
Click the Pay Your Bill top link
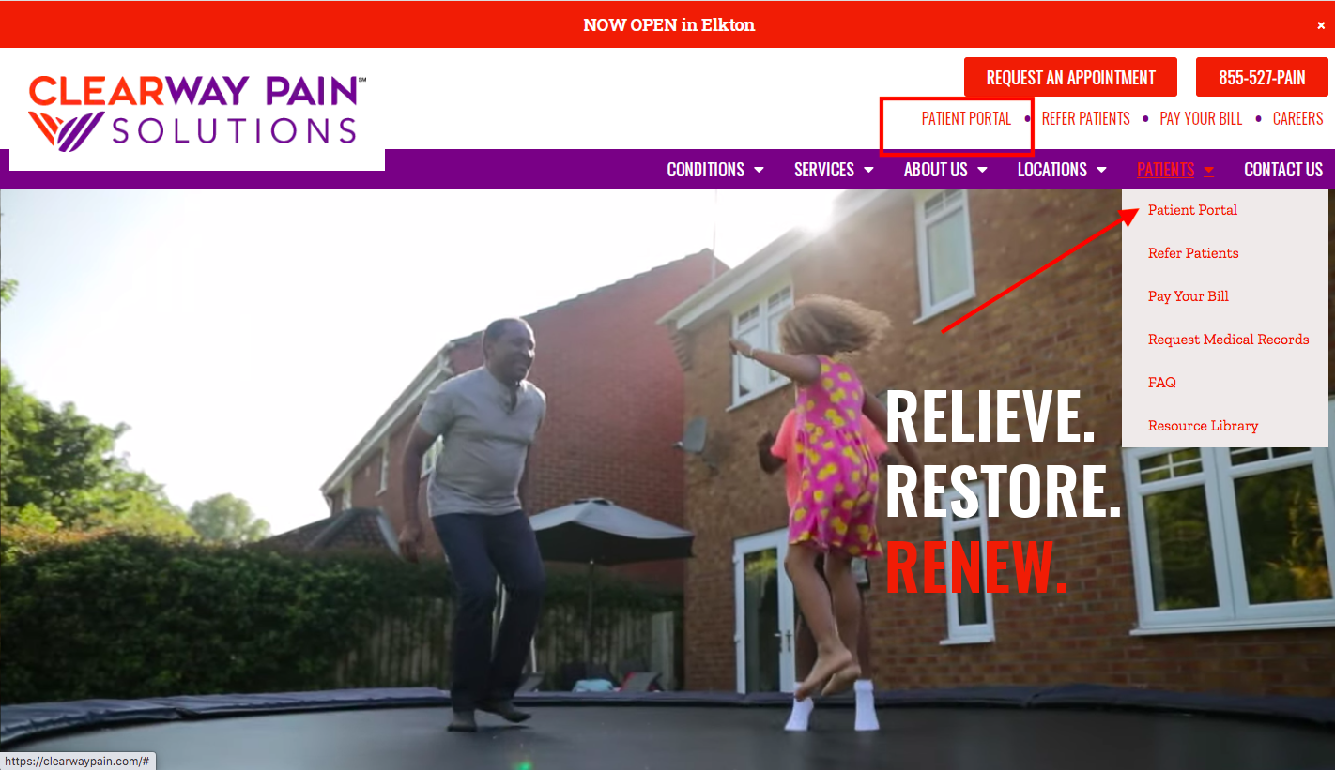[1201, 119]
